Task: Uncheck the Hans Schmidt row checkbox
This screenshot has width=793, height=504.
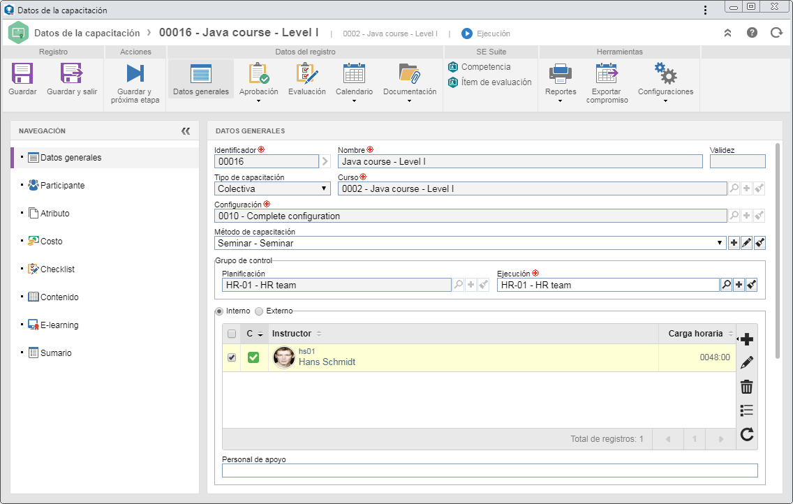Action: click(232, 357)
